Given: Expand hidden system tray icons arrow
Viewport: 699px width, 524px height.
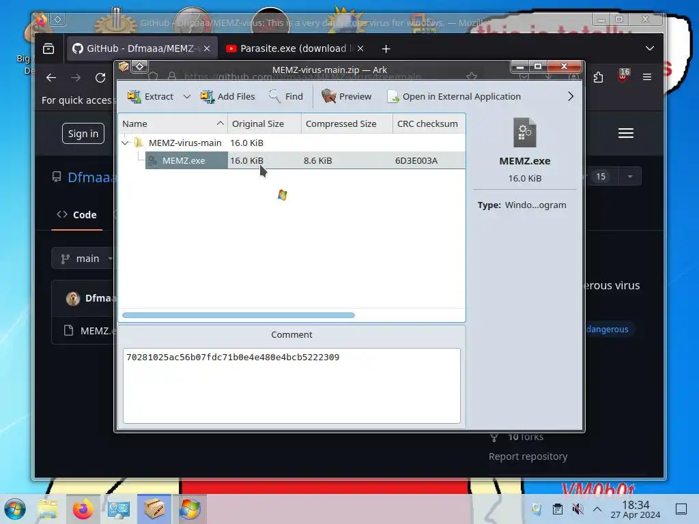Looking at the screenshot, I should click(x=597, y=509).
